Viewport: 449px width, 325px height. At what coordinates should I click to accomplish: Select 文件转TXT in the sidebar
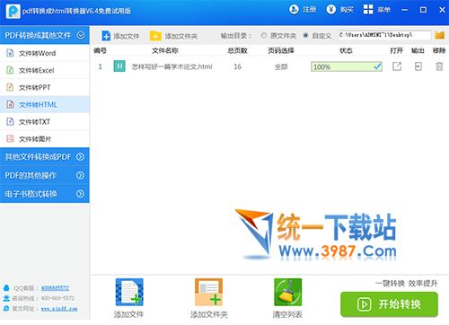point(45,122)
